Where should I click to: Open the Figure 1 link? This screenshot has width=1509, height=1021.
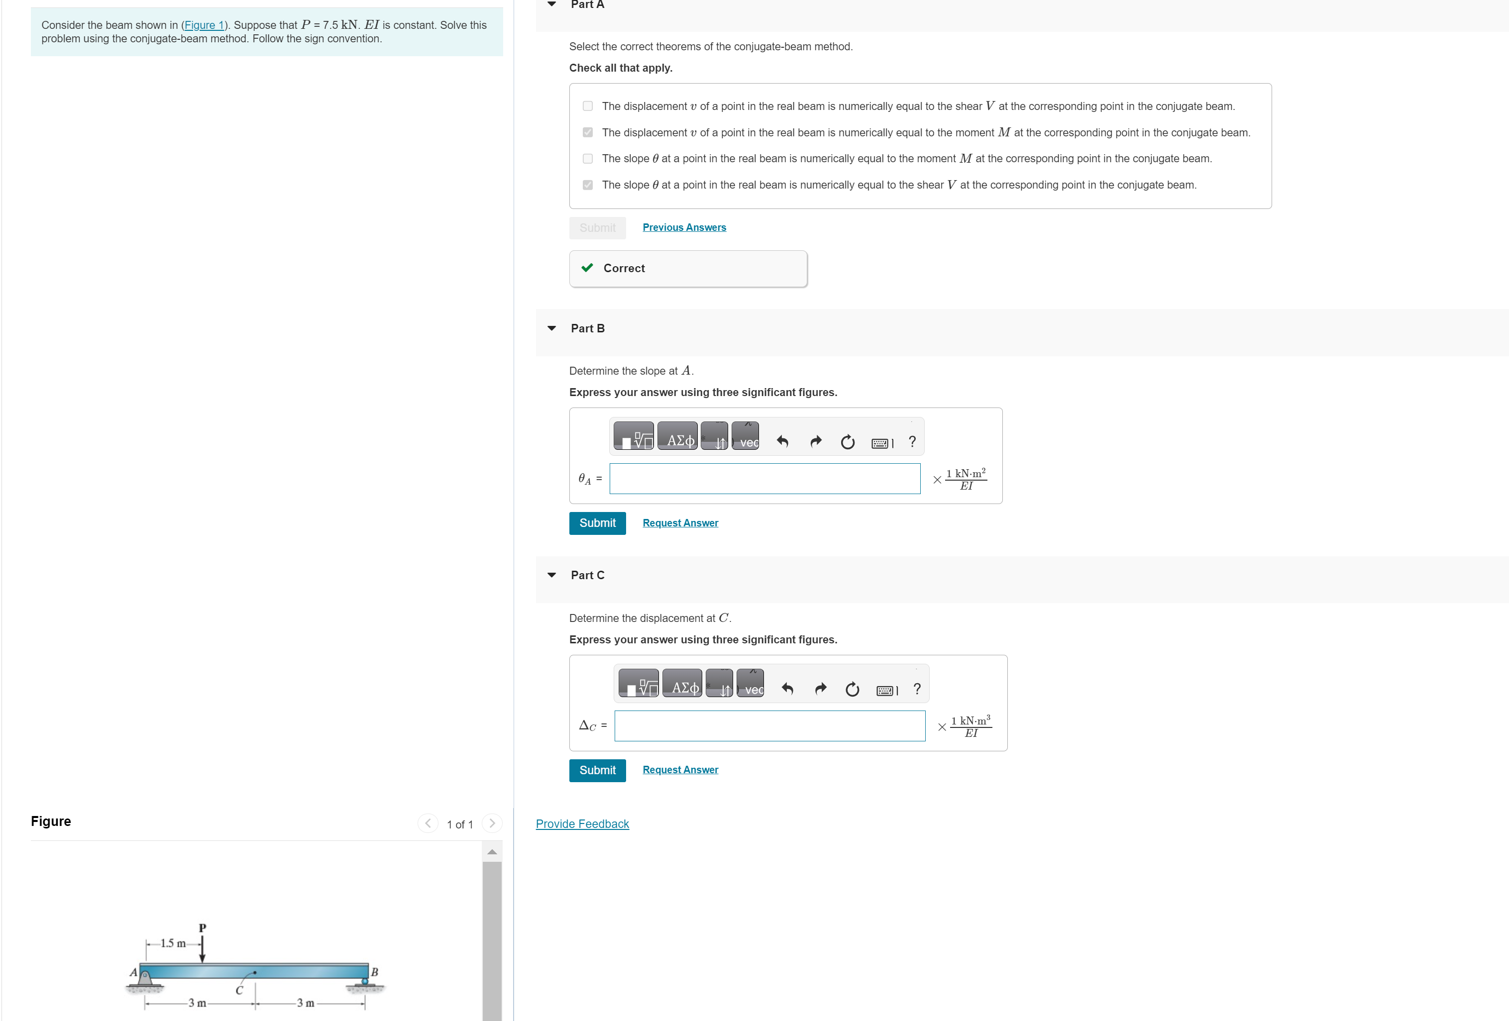(204, 25)
